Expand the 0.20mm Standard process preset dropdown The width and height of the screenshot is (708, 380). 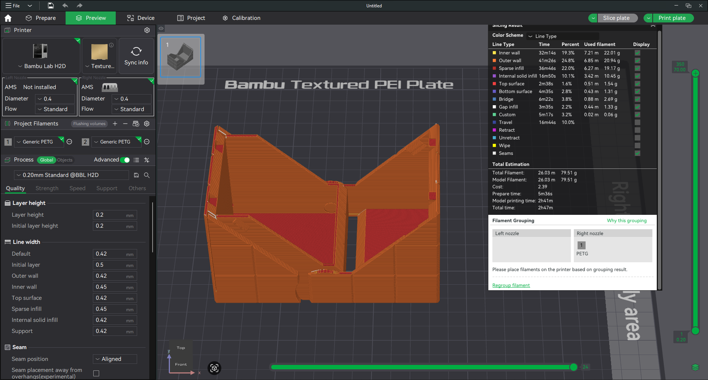click(x=72, y=175)
